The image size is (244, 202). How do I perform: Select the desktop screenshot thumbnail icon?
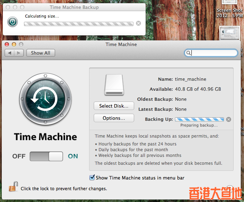pos(230,33)
